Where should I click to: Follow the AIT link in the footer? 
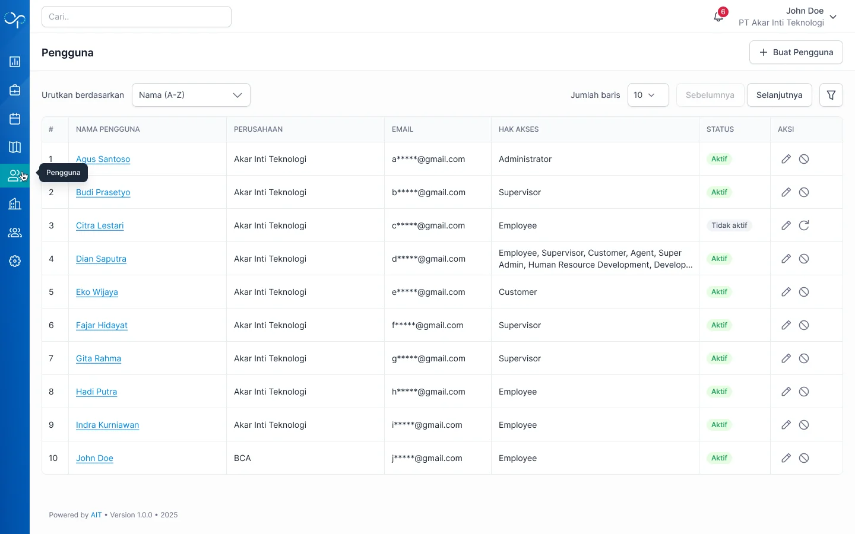click(x=96, y=515)
